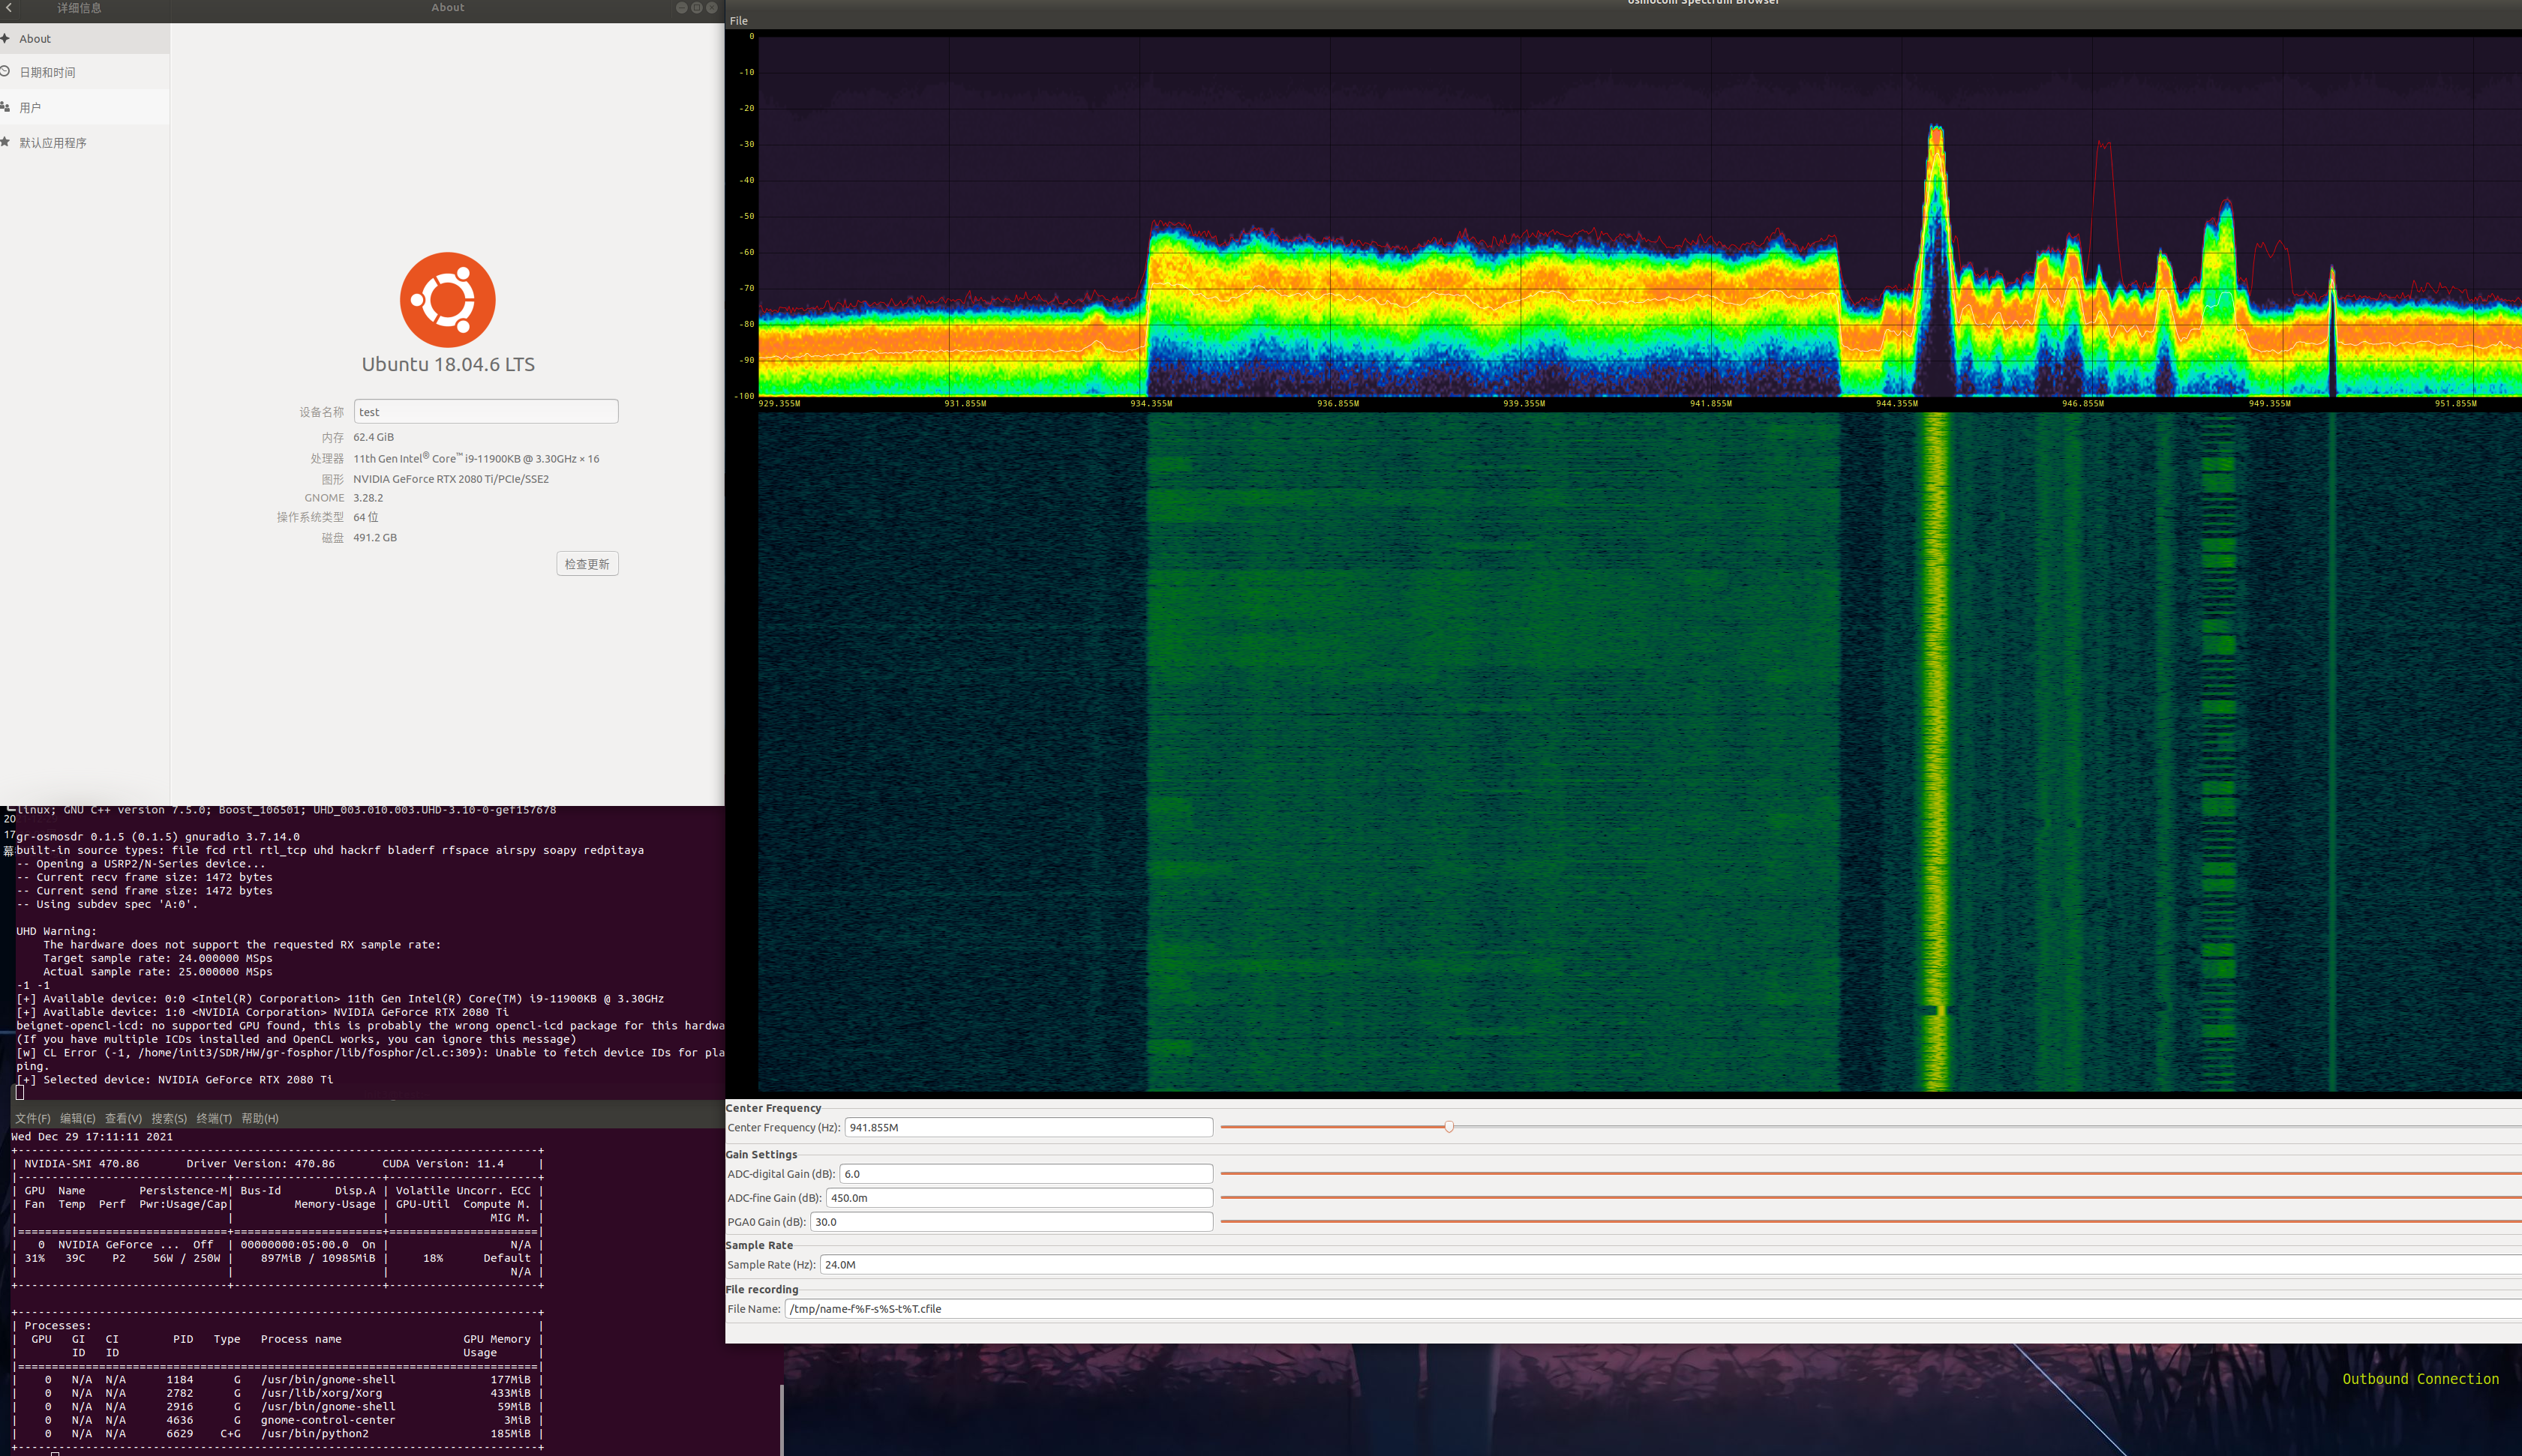Select the About sidebar star icon
This screenshot has height=1456, width=2522.
(5, 38)
